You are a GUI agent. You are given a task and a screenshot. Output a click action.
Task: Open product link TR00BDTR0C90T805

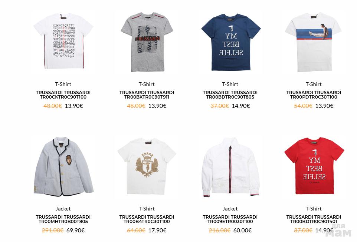click(230, 97)
